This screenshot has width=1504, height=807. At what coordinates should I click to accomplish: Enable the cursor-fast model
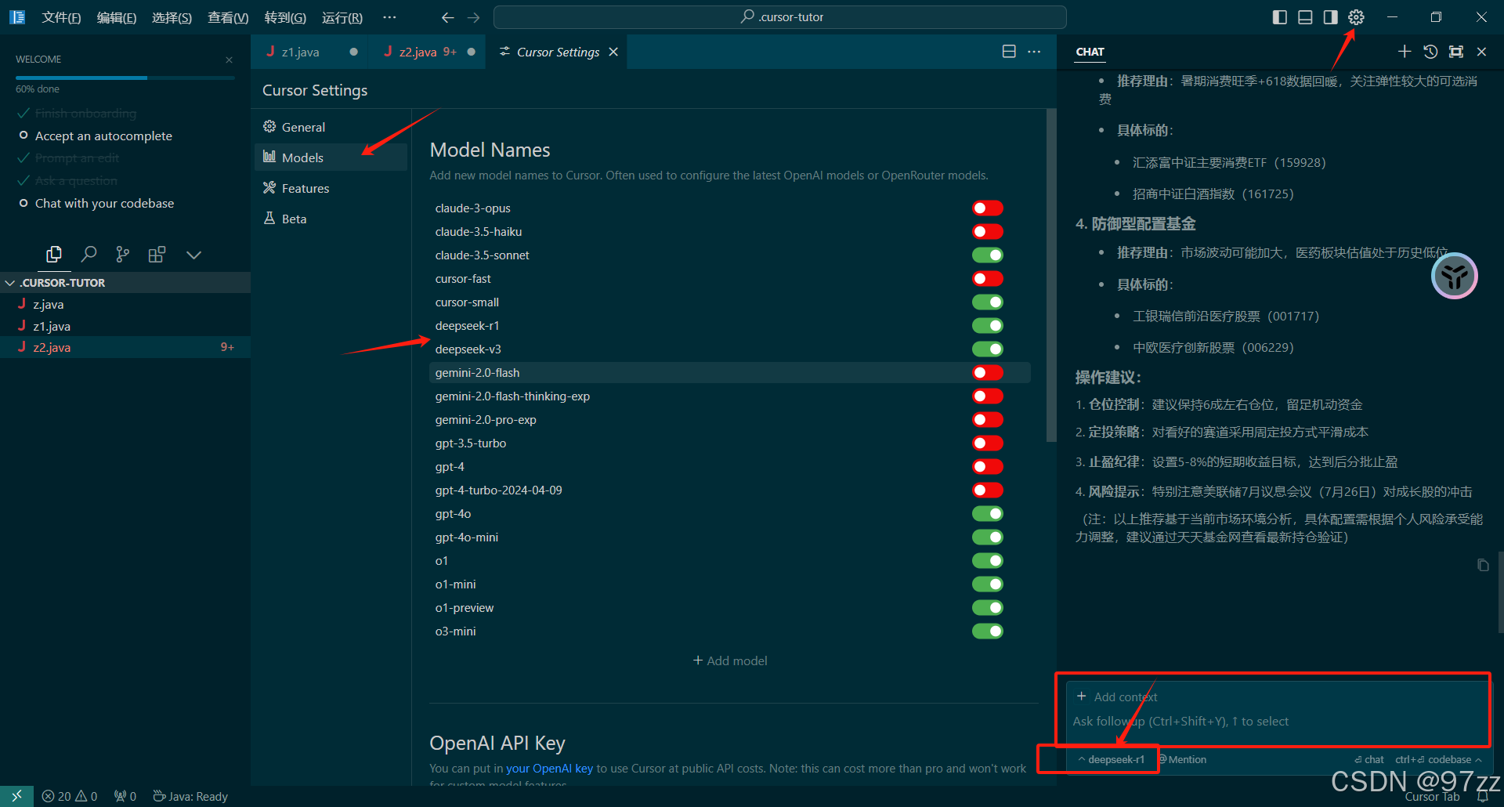coord(988,278)
